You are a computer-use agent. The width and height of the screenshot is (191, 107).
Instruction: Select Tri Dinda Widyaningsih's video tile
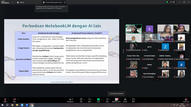click(165, 38)
